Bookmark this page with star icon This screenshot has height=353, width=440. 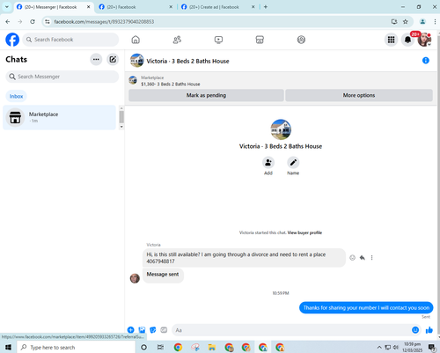coord(405,21)
